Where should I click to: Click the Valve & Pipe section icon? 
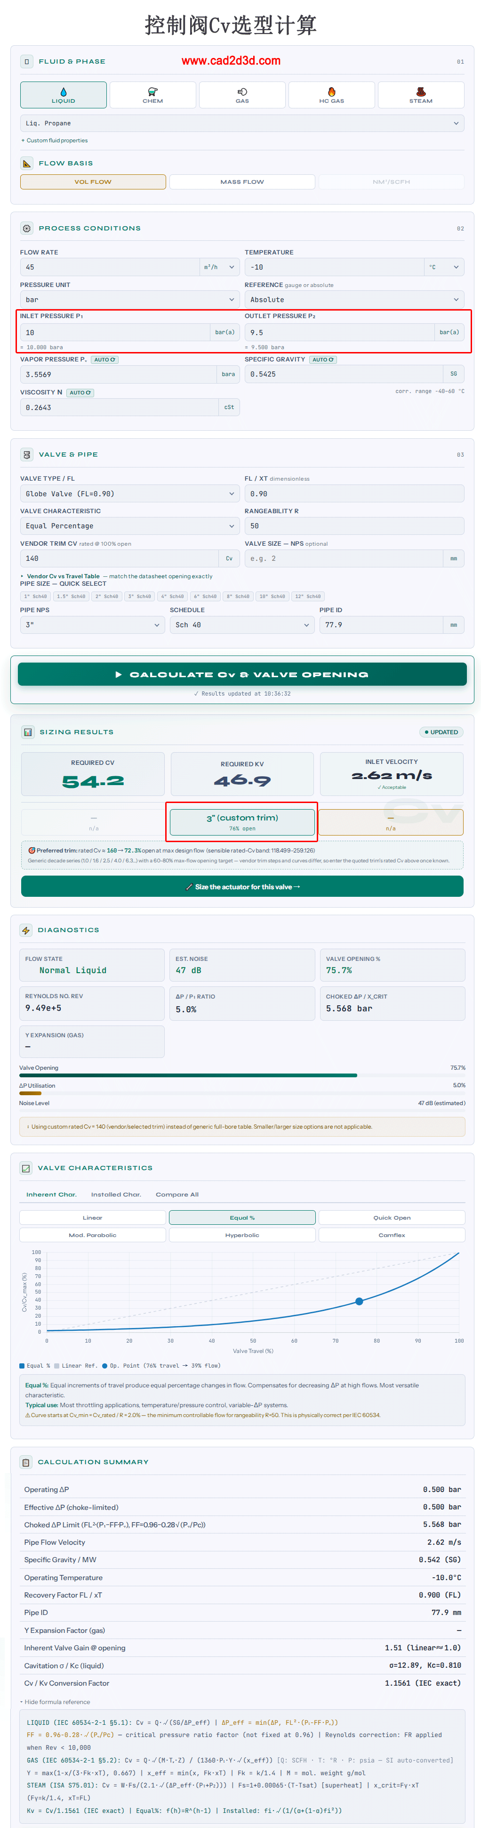click(x=26, y=455)
